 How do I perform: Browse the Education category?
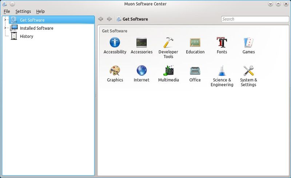[x=195, y=43]
